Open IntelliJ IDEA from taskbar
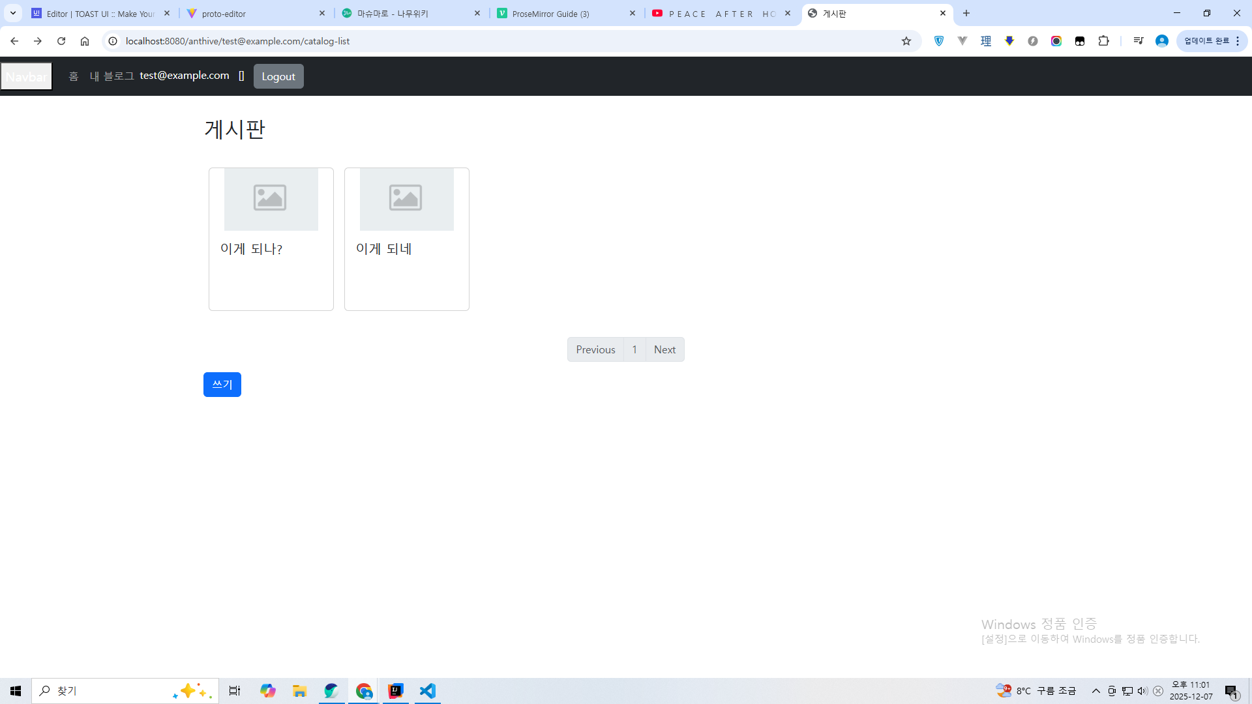The image size is (1252, 704). [396, 691]
